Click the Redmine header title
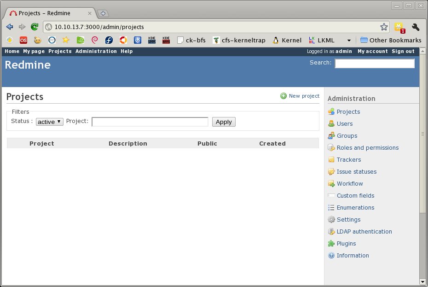Image resolution: width=428 pixels, height=287 pixels. [28, 65]
